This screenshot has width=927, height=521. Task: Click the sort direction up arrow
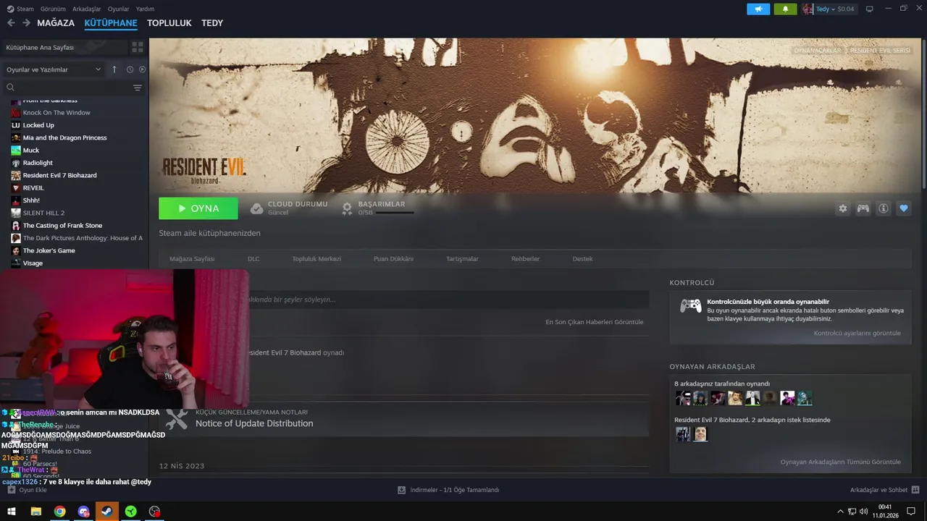click(x=114, y=69)
